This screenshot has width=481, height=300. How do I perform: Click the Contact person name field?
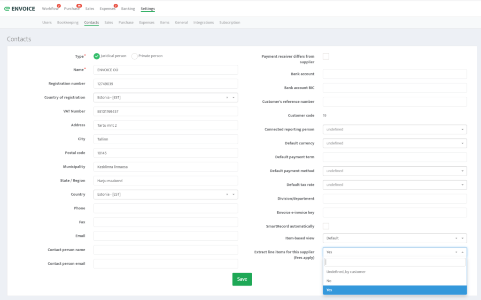point(166,250)
